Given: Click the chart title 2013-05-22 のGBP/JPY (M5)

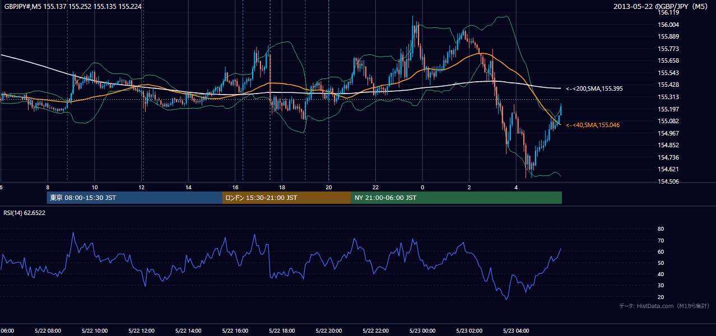Looking at the screenshot, I should pos(662,6).
